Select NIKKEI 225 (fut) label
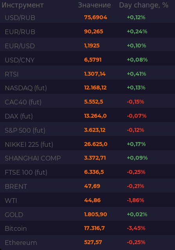This screenshot has height=250, width=175. pyautogui.click(x=29, y=144)
